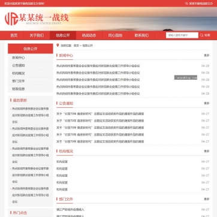The width and height of the screenshot is (217, 217).
Task: Open 同心园地 navigation item
Action: point(115,35)
